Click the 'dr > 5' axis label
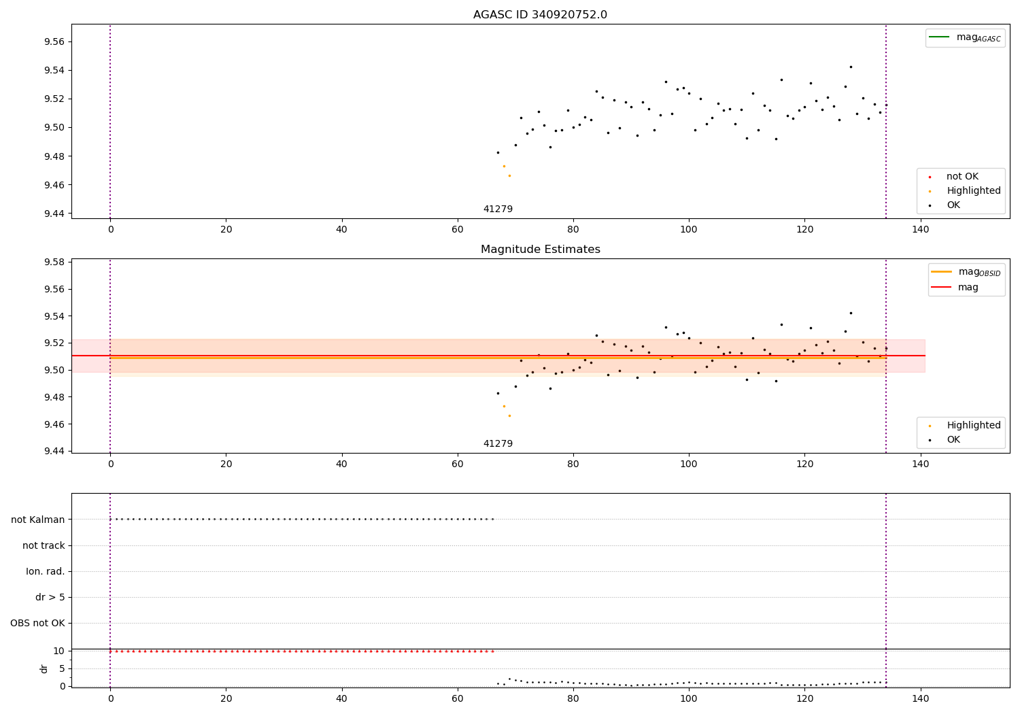Screen dimensions: 1020x714 coord(50,598)
